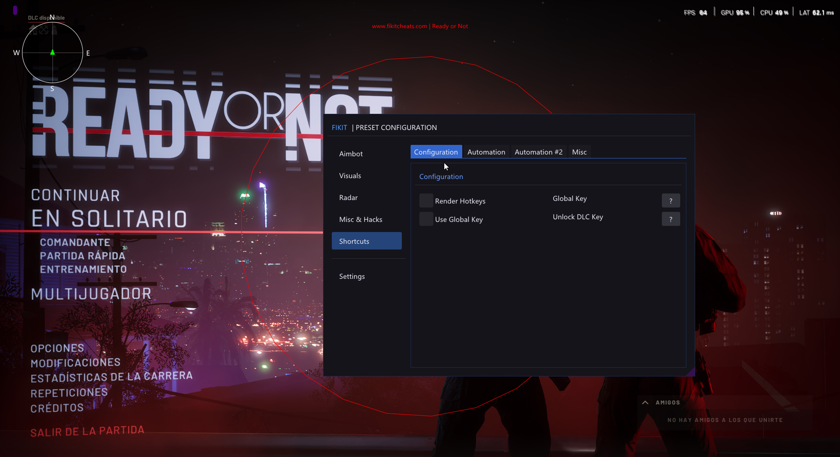Image resolution: width=840 pixels, height=457 pixels.
Task: Open the Aimbot section in the sidebar
Action: coord(351,154)
